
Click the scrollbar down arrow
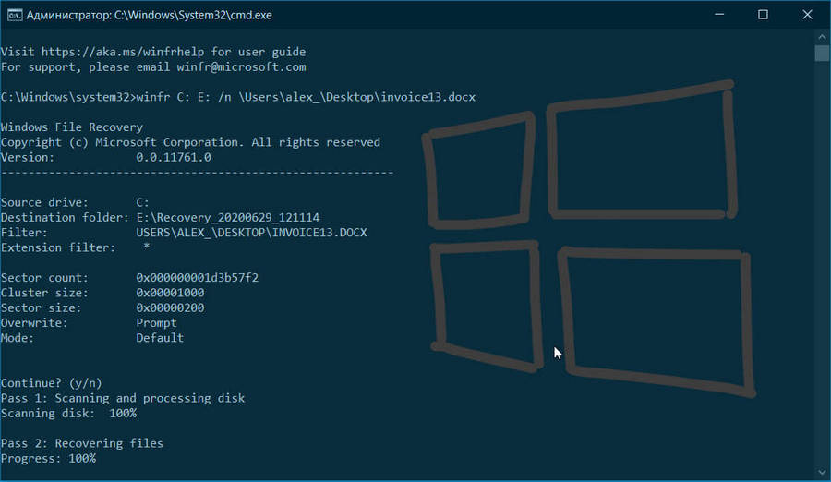coord(822,472)
